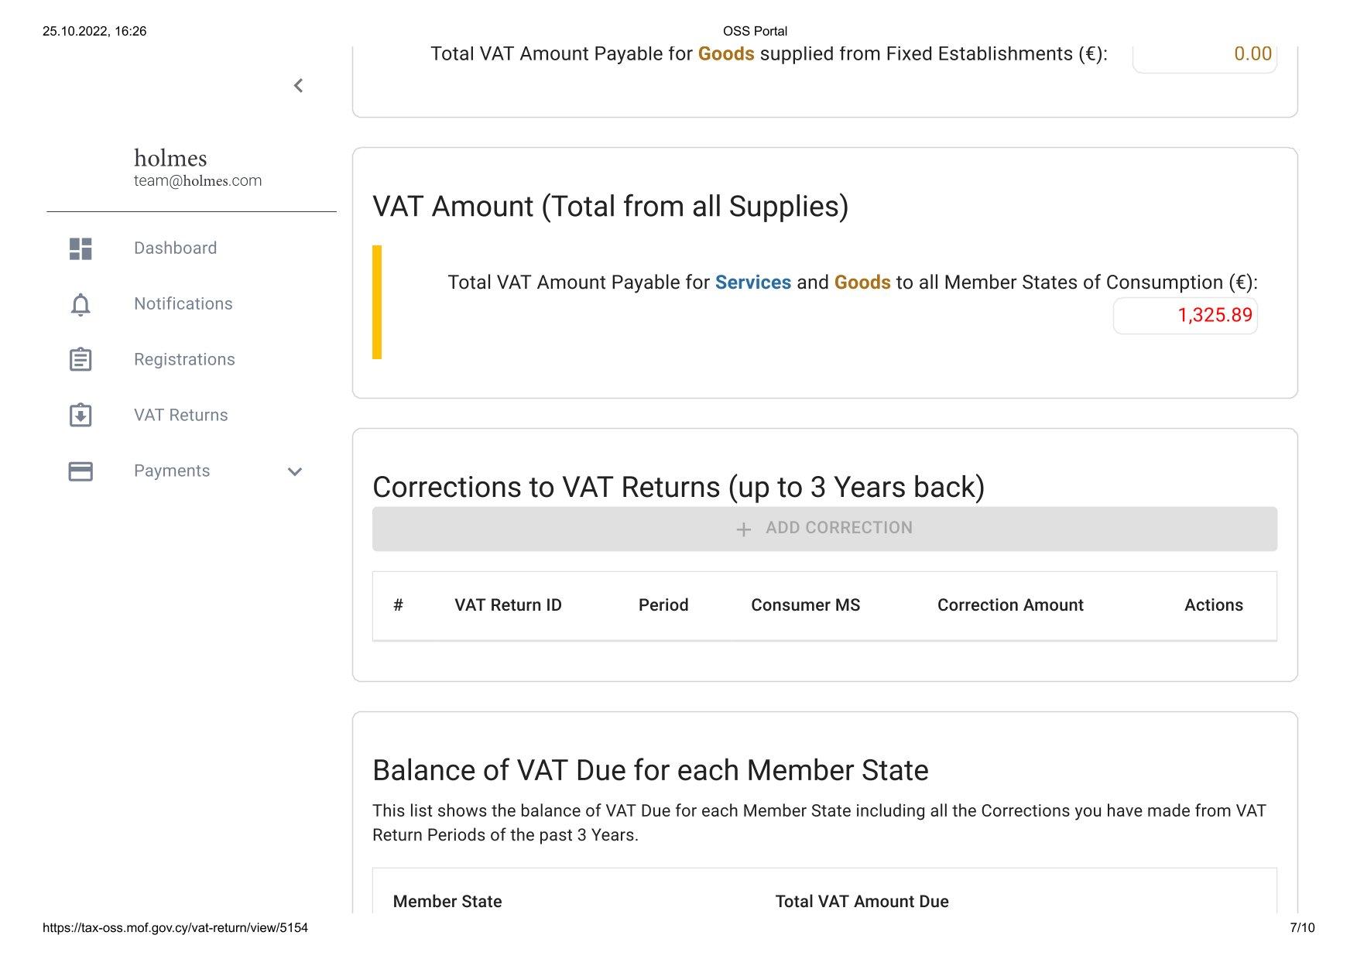Click the ADD CORRECTION button
Image resolution: width=1357 pixels, height=959 pixels.
click(x=824, y=529)
